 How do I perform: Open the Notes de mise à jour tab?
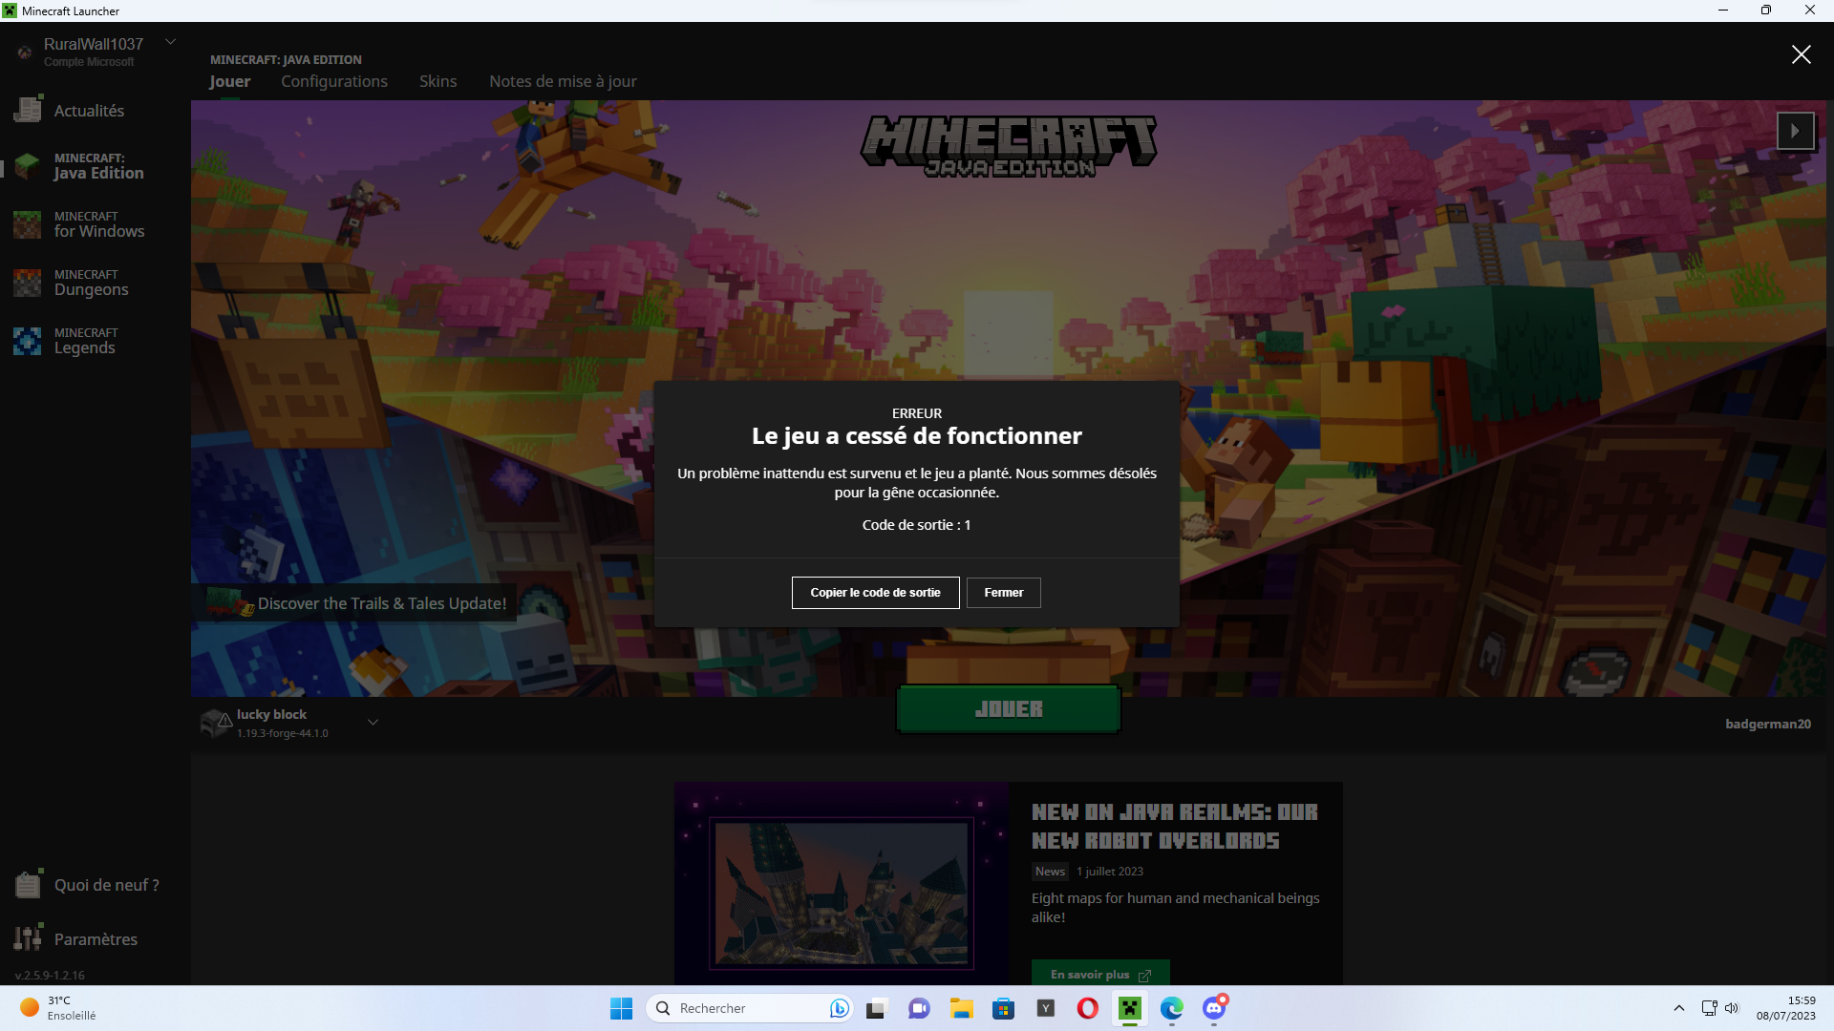coord(563,82)
